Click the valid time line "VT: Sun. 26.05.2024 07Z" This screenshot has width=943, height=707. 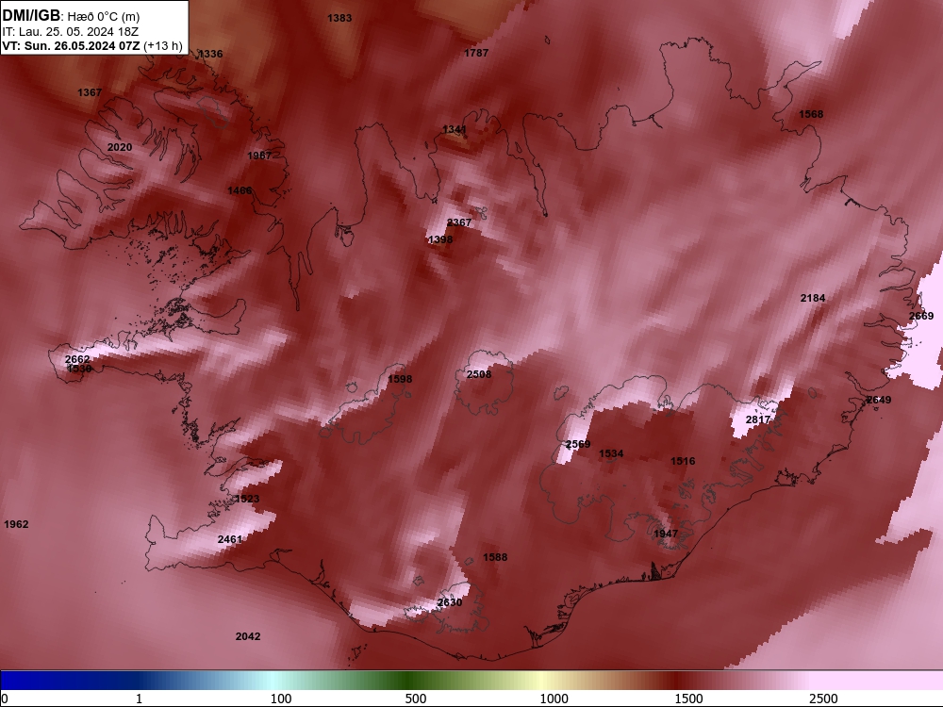coord(71,45)
